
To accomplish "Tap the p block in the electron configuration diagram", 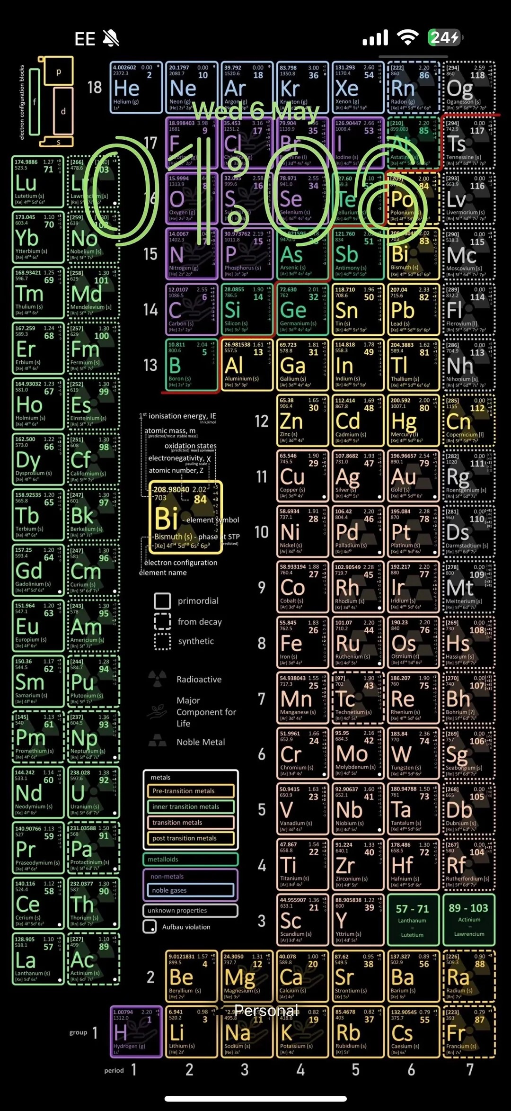I will pos(59,72).
